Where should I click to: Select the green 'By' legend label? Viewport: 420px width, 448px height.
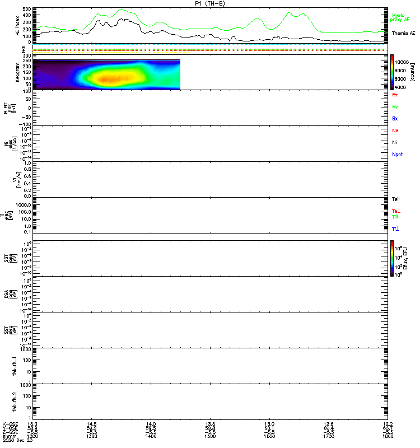pyautogui.click(x=395, y=106)
